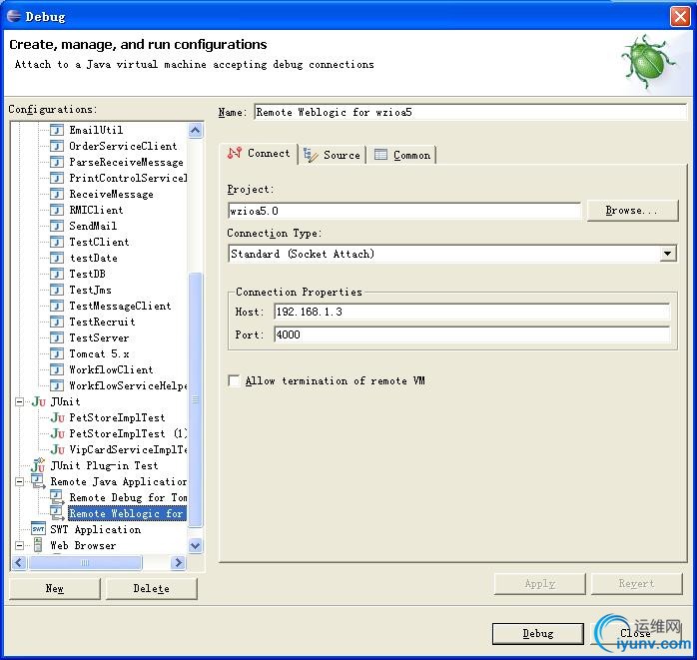The height and width of the screenshot is (660, 697).
Task: Click the Connect tab icon
Action: (x=235, y=153)
